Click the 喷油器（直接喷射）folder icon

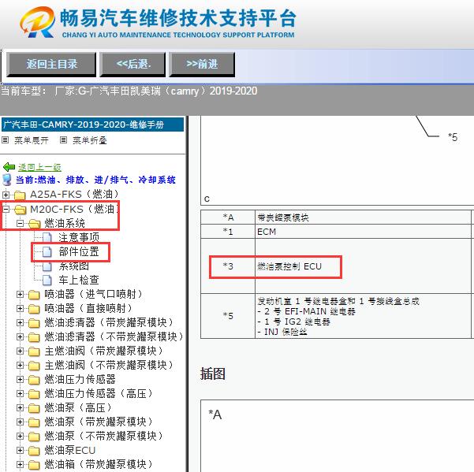point(34,309)
